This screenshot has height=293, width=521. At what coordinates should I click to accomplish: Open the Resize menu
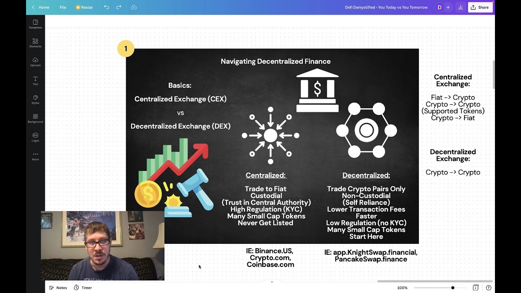(x=84, y=7)
